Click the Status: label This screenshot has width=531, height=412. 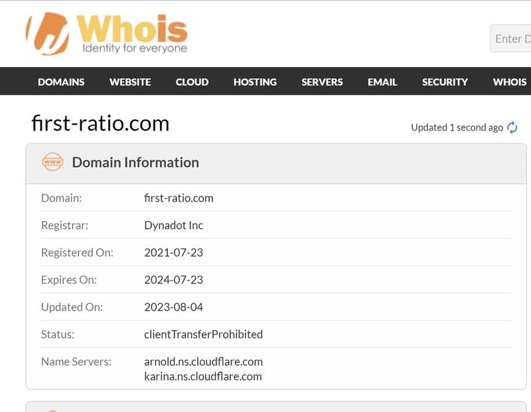point(58,334)
